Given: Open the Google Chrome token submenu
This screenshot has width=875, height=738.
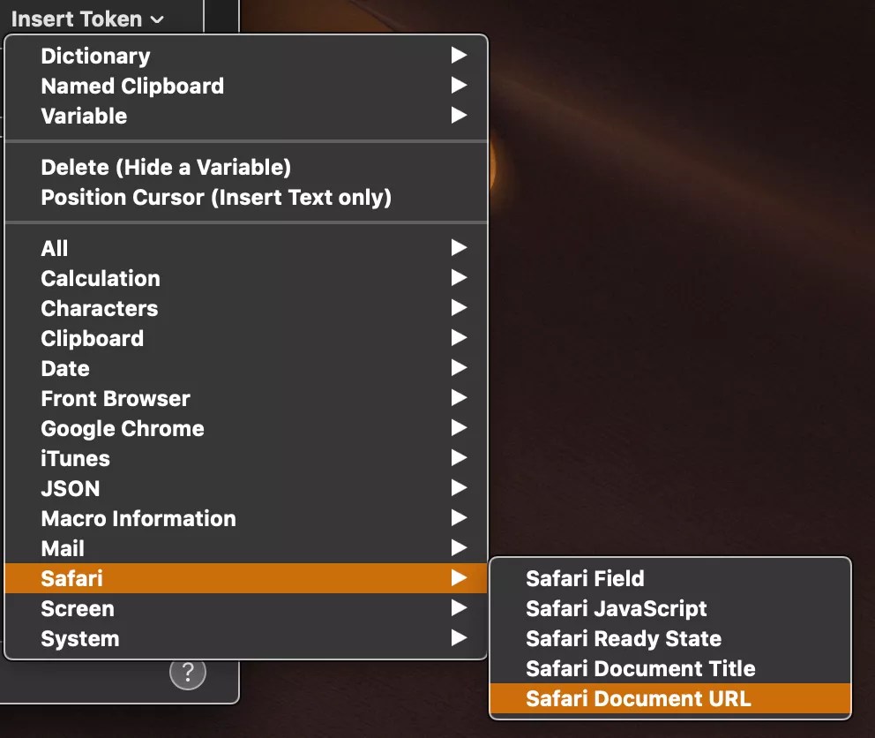Looking at the screenshot, I should pos(122,428).
